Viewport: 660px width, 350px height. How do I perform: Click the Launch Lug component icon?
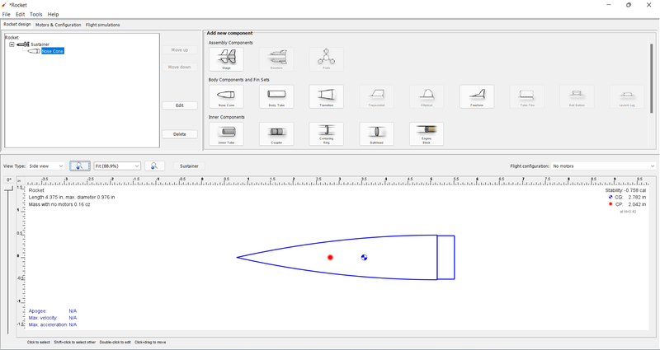tap(627, 96)
